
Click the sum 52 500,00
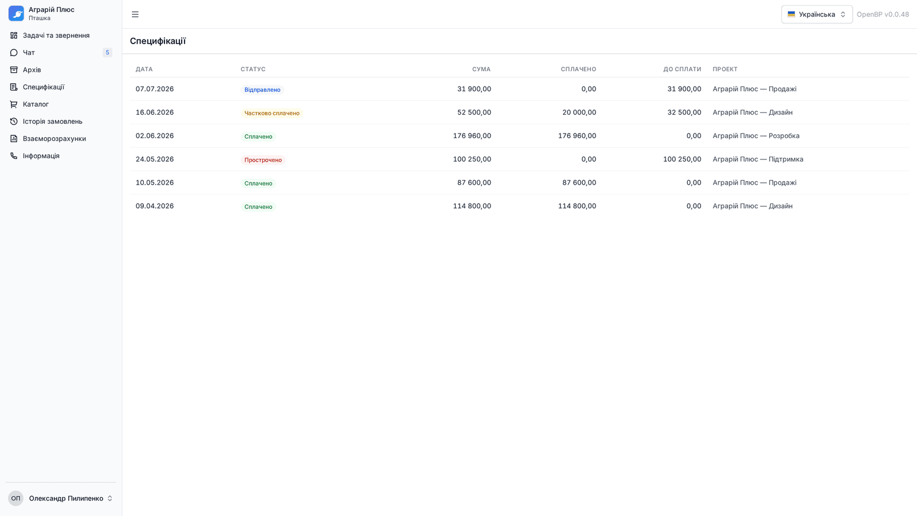click(474, 112)
